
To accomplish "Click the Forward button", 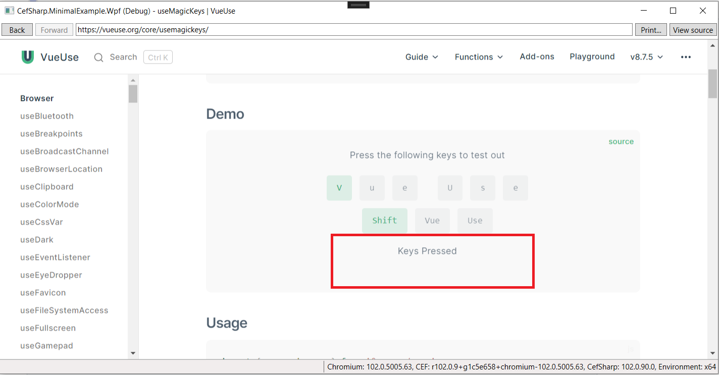I will [54, 30].
